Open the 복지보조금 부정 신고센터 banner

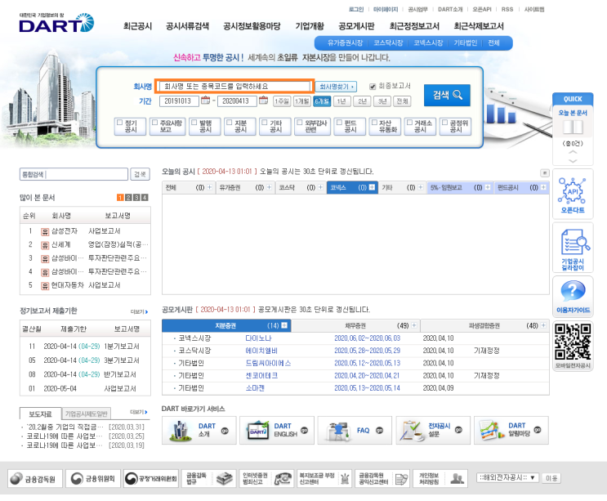point(324,479)
